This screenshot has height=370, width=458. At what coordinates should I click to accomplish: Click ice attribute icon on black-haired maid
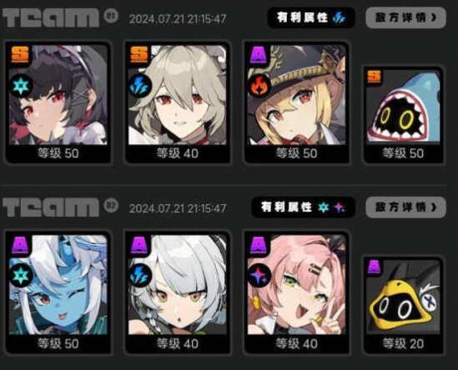click(21, 86)
